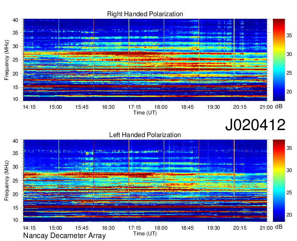Screen dimensions: 297x241
Task: Click the 30 dB label on Right Handed colorbar
Action: 289,54
